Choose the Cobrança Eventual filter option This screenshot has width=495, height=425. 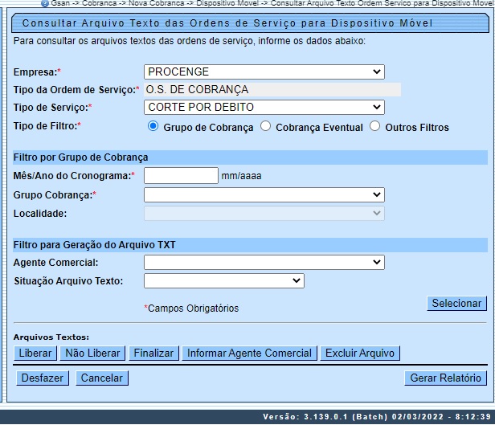266,127
